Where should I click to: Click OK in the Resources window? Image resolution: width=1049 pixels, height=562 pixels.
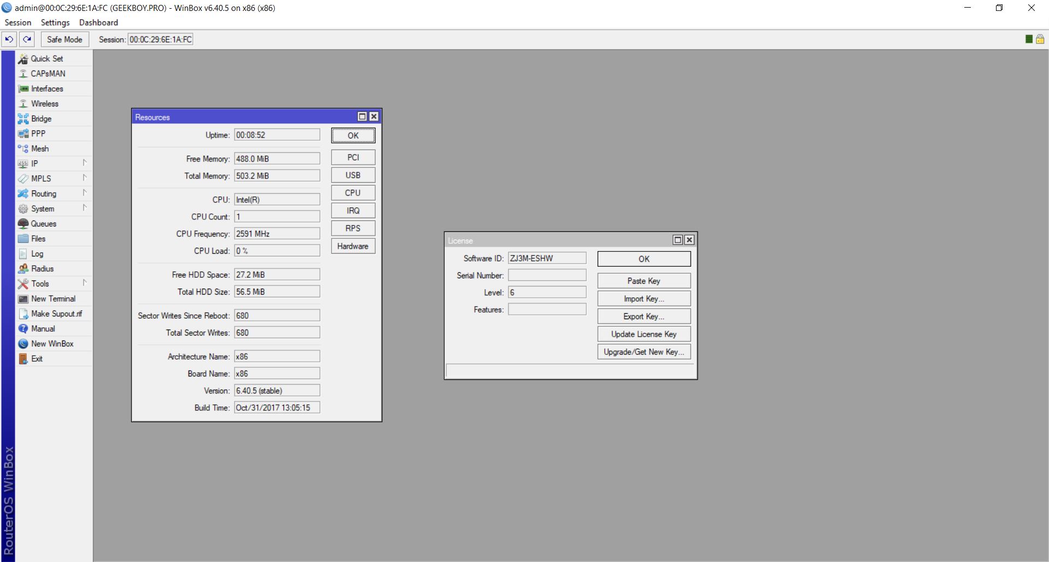(x=353, y=135)
